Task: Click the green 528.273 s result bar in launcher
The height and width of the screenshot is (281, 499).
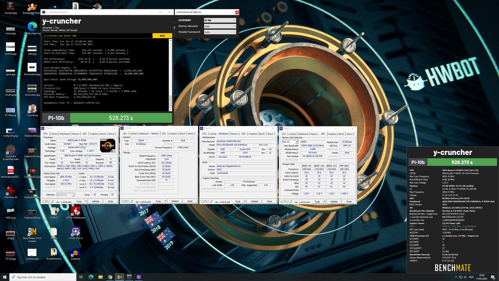Action: click(x=121, y=118)
